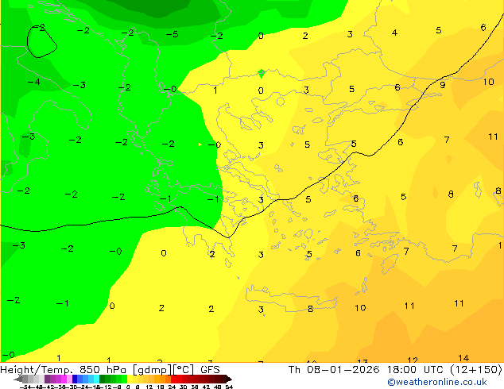This screenshot has height=389, width=504.
Task: Click the bright yellow swatch in the temperature legend
Action: (130, 379)
